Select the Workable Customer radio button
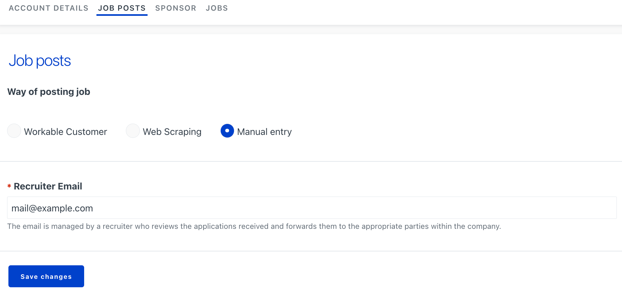Screen dimensions: 622x295 point(14,131)
